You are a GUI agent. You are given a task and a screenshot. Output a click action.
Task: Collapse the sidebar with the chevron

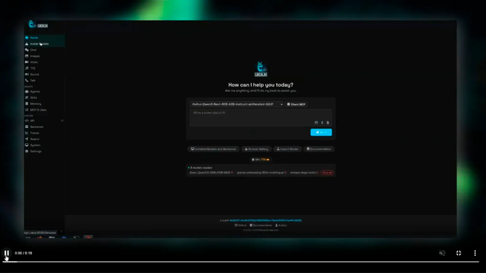61,231
